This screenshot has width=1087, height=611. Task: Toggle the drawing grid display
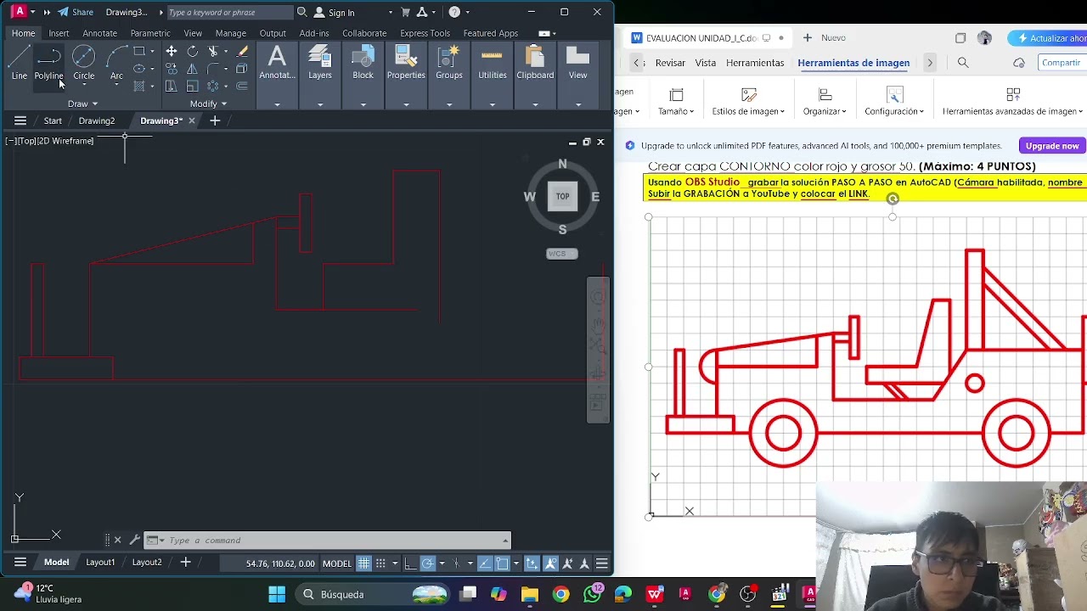(x=363, y=563)
